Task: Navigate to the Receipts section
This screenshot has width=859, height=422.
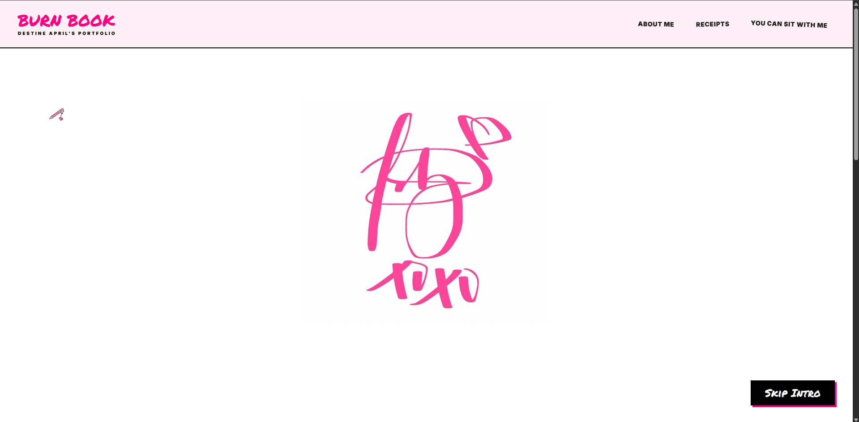Action: [712, 24]
